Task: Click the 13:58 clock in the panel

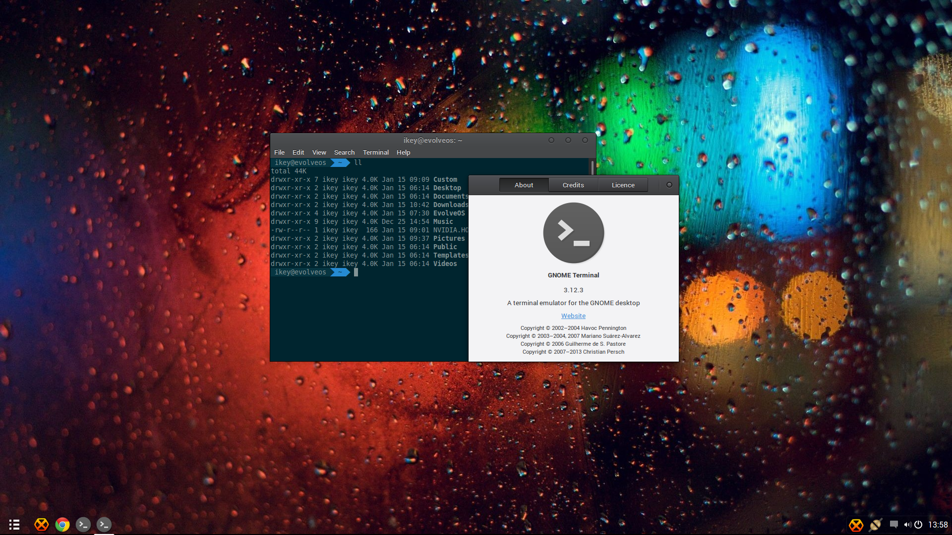Action: tap(938, 525)
